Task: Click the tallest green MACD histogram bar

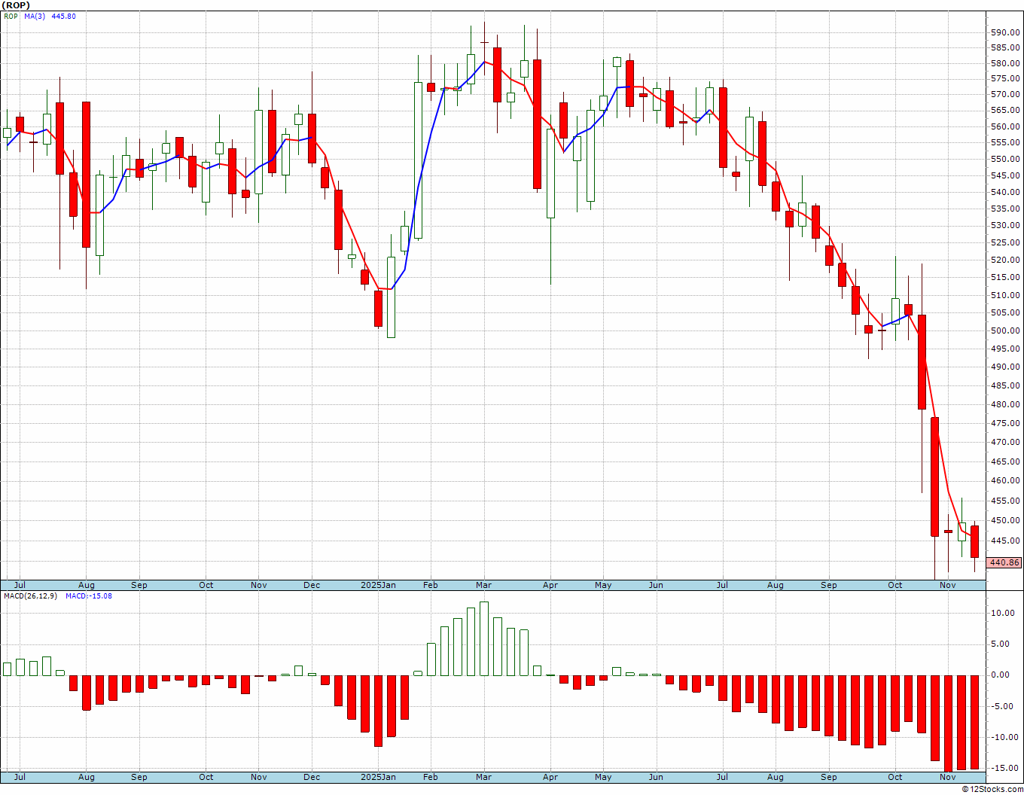Action: pyautogui.click(x=484, y=638)
